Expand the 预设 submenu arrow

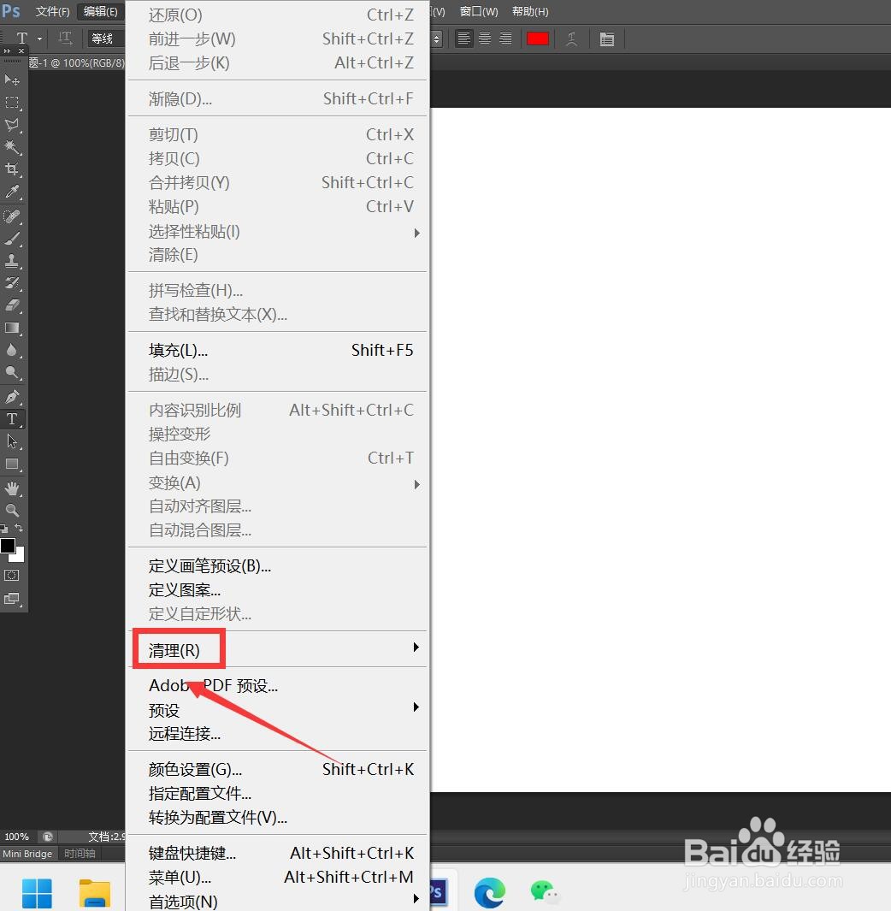click(x=416, y=707)
